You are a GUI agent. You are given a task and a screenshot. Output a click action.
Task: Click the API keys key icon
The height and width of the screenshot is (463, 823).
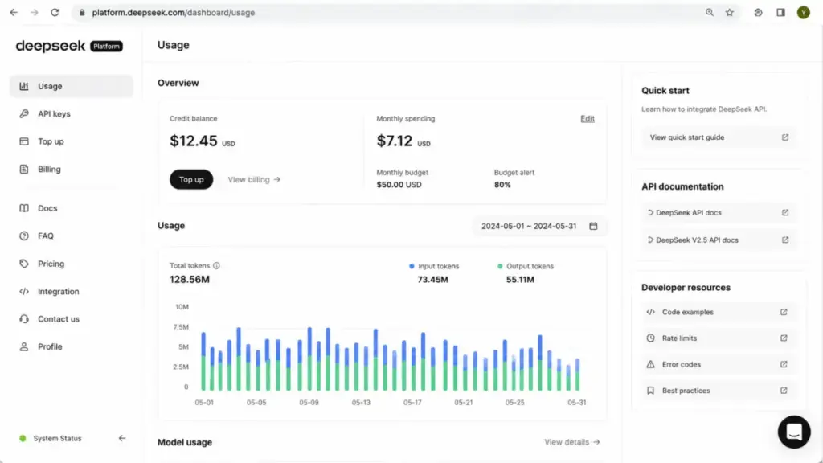pyautogui.click(x=24, y=114)
